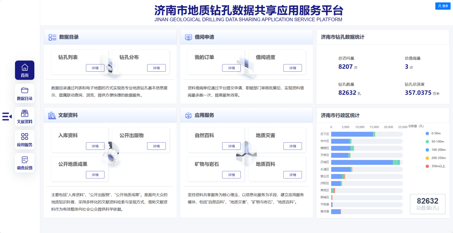Viewport: 453px width, 233px height.
Task: Toggle the 0-50m legend item
Action: (428, 133)
